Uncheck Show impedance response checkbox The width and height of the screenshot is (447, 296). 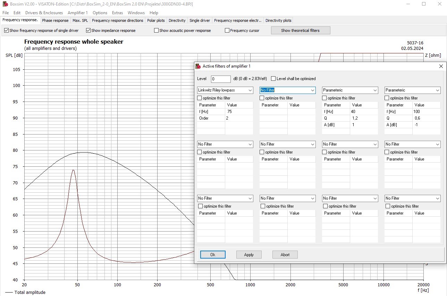click(88, 31)
